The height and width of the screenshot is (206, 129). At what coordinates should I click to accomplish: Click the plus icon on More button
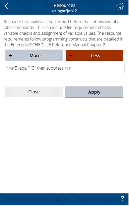[10, 55]
